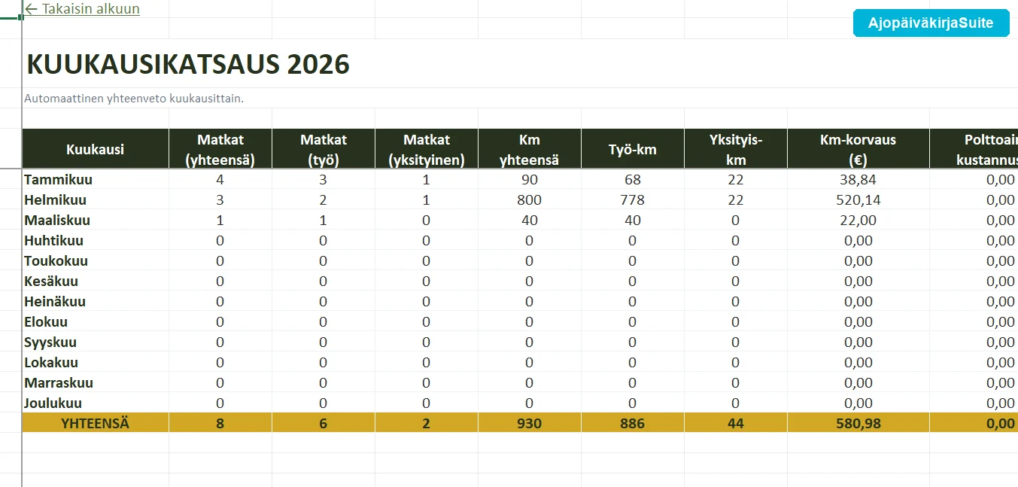Click the "Matkat (työ)" column header

[x=324, y=149]
